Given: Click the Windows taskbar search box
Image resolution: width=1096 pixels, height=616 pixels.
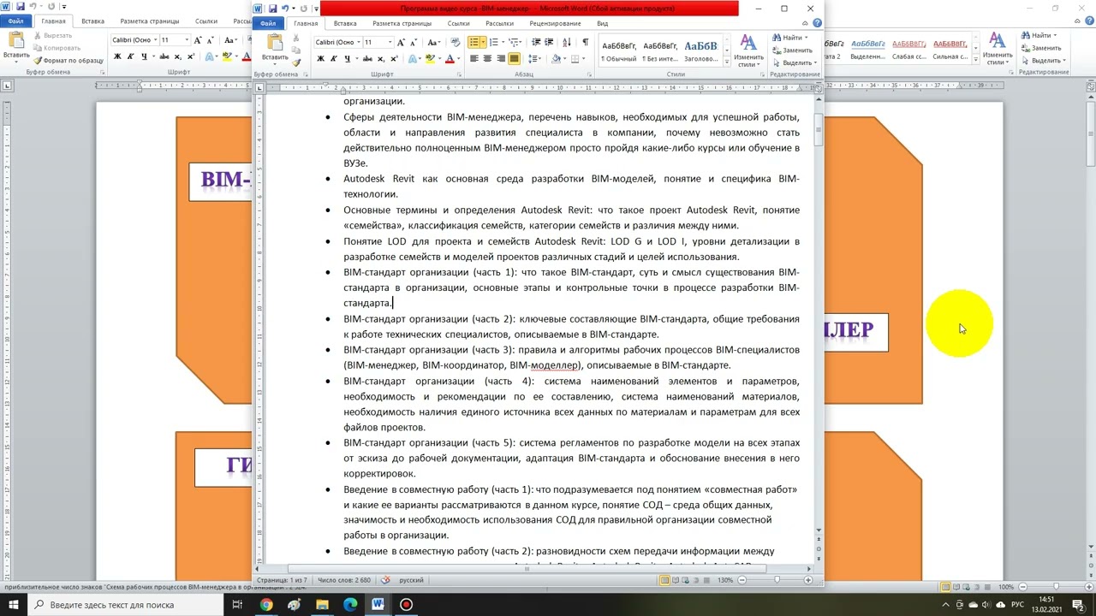Looking at the screenshot, I should tap(123, 605).
